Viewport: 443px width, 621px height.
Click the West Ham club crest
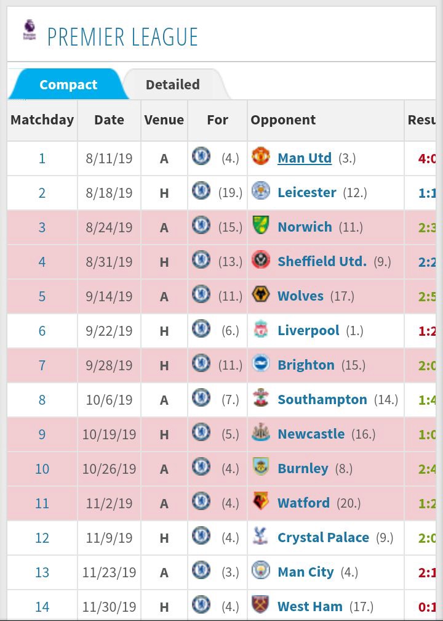[x=261, y=605]
